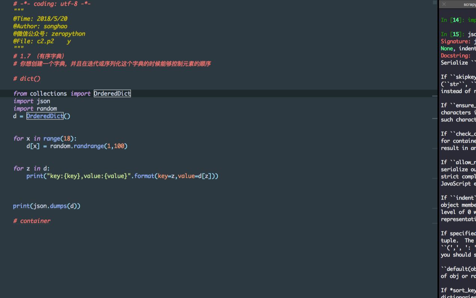Switch to the scrapy terminal tab

[469, 4]
